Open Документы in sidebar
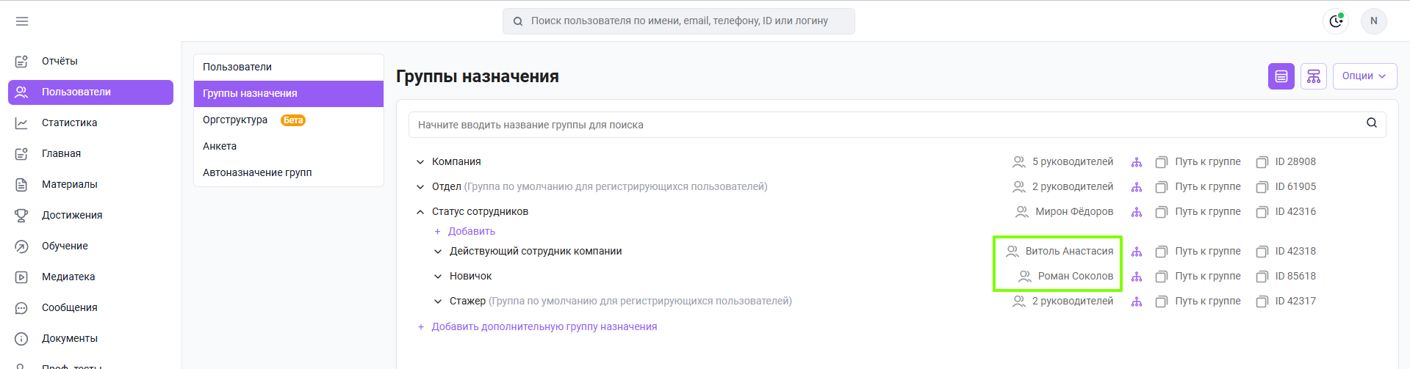Image resolution: width=1410 pixels, height=369 pixels. 90,338
